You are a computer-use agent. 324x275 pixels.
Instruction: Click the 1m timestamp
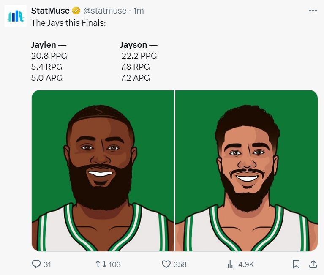point(139,11)
